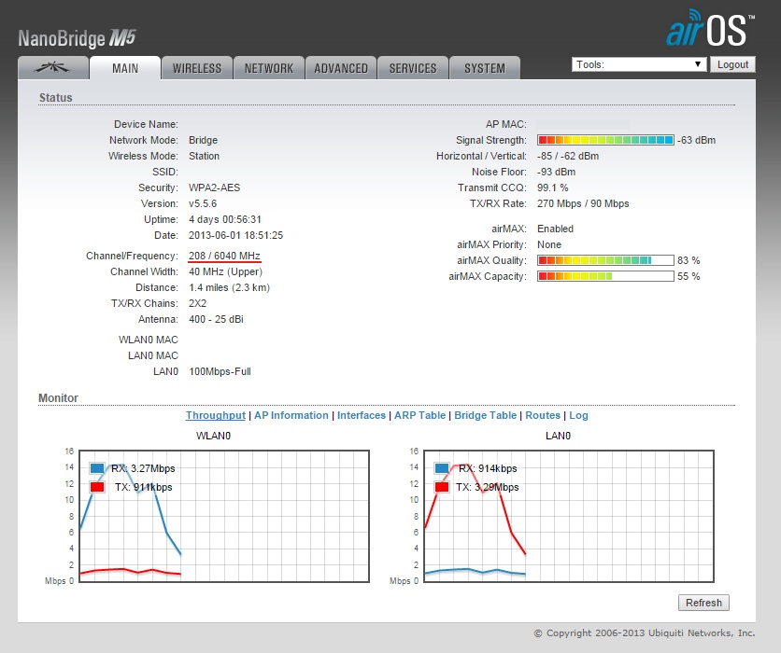Click the Ubiquiti Networks copyright text
The height and width of the screenshot is (653, 781).
tap(645, 633)
